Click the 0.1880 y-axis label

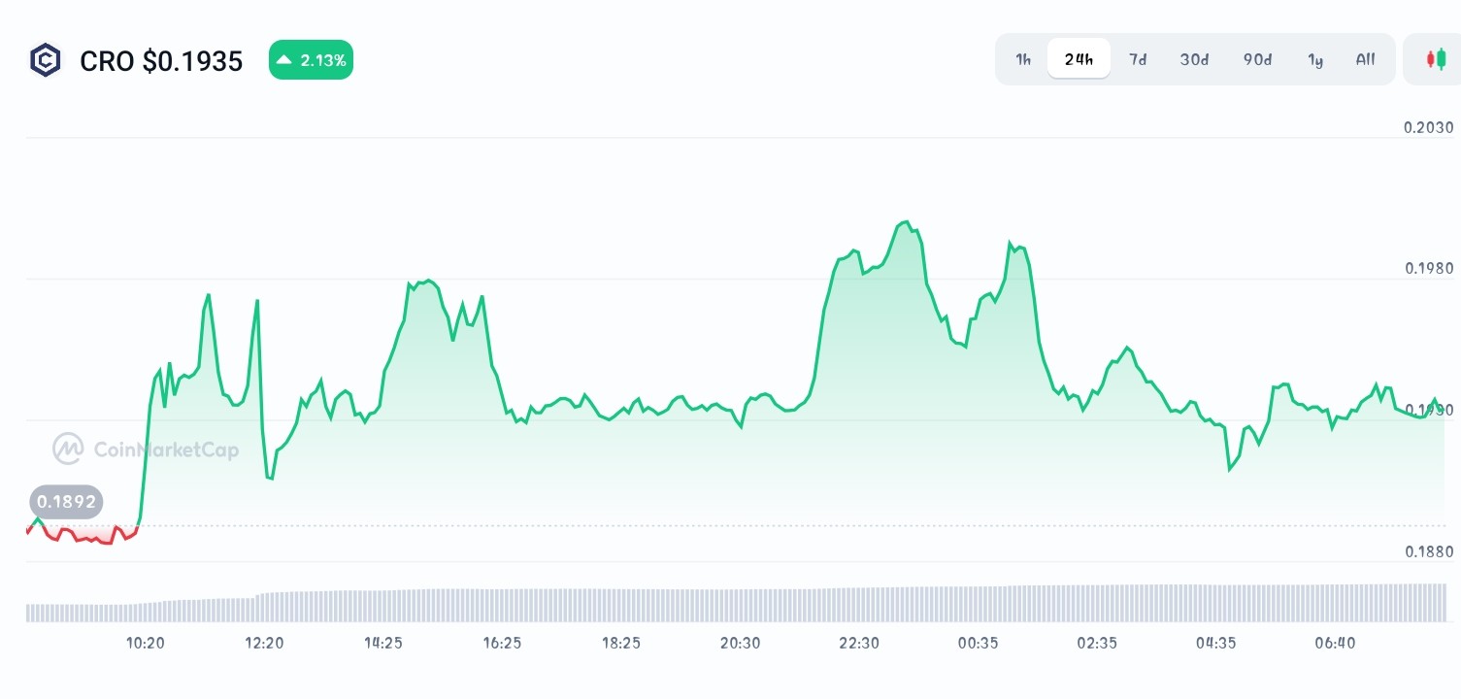pos(1429,551)
